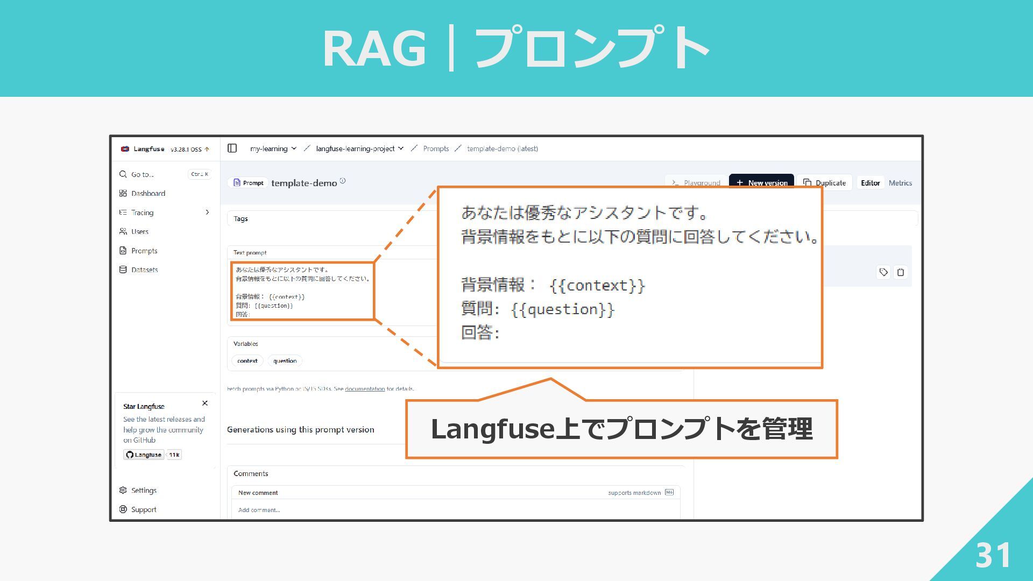Click the Prompt type badge

(248, 183)
